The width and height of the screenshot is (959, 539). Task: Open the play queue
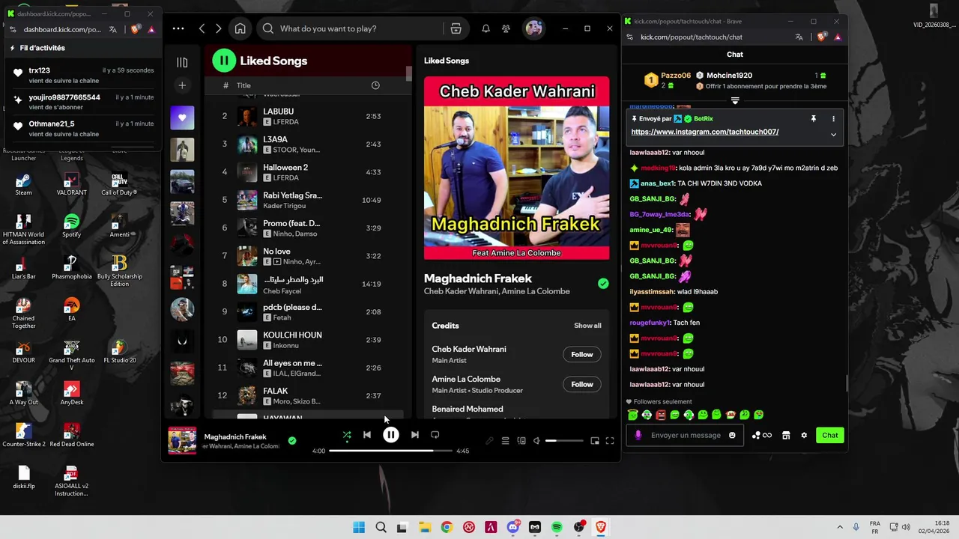pos(505,441)
